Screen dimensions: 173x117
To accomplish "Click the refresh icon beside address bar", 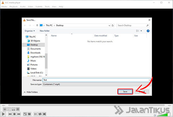I will [113, 26].
